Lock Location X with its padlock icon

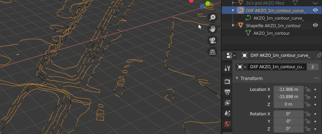(307, 89)
